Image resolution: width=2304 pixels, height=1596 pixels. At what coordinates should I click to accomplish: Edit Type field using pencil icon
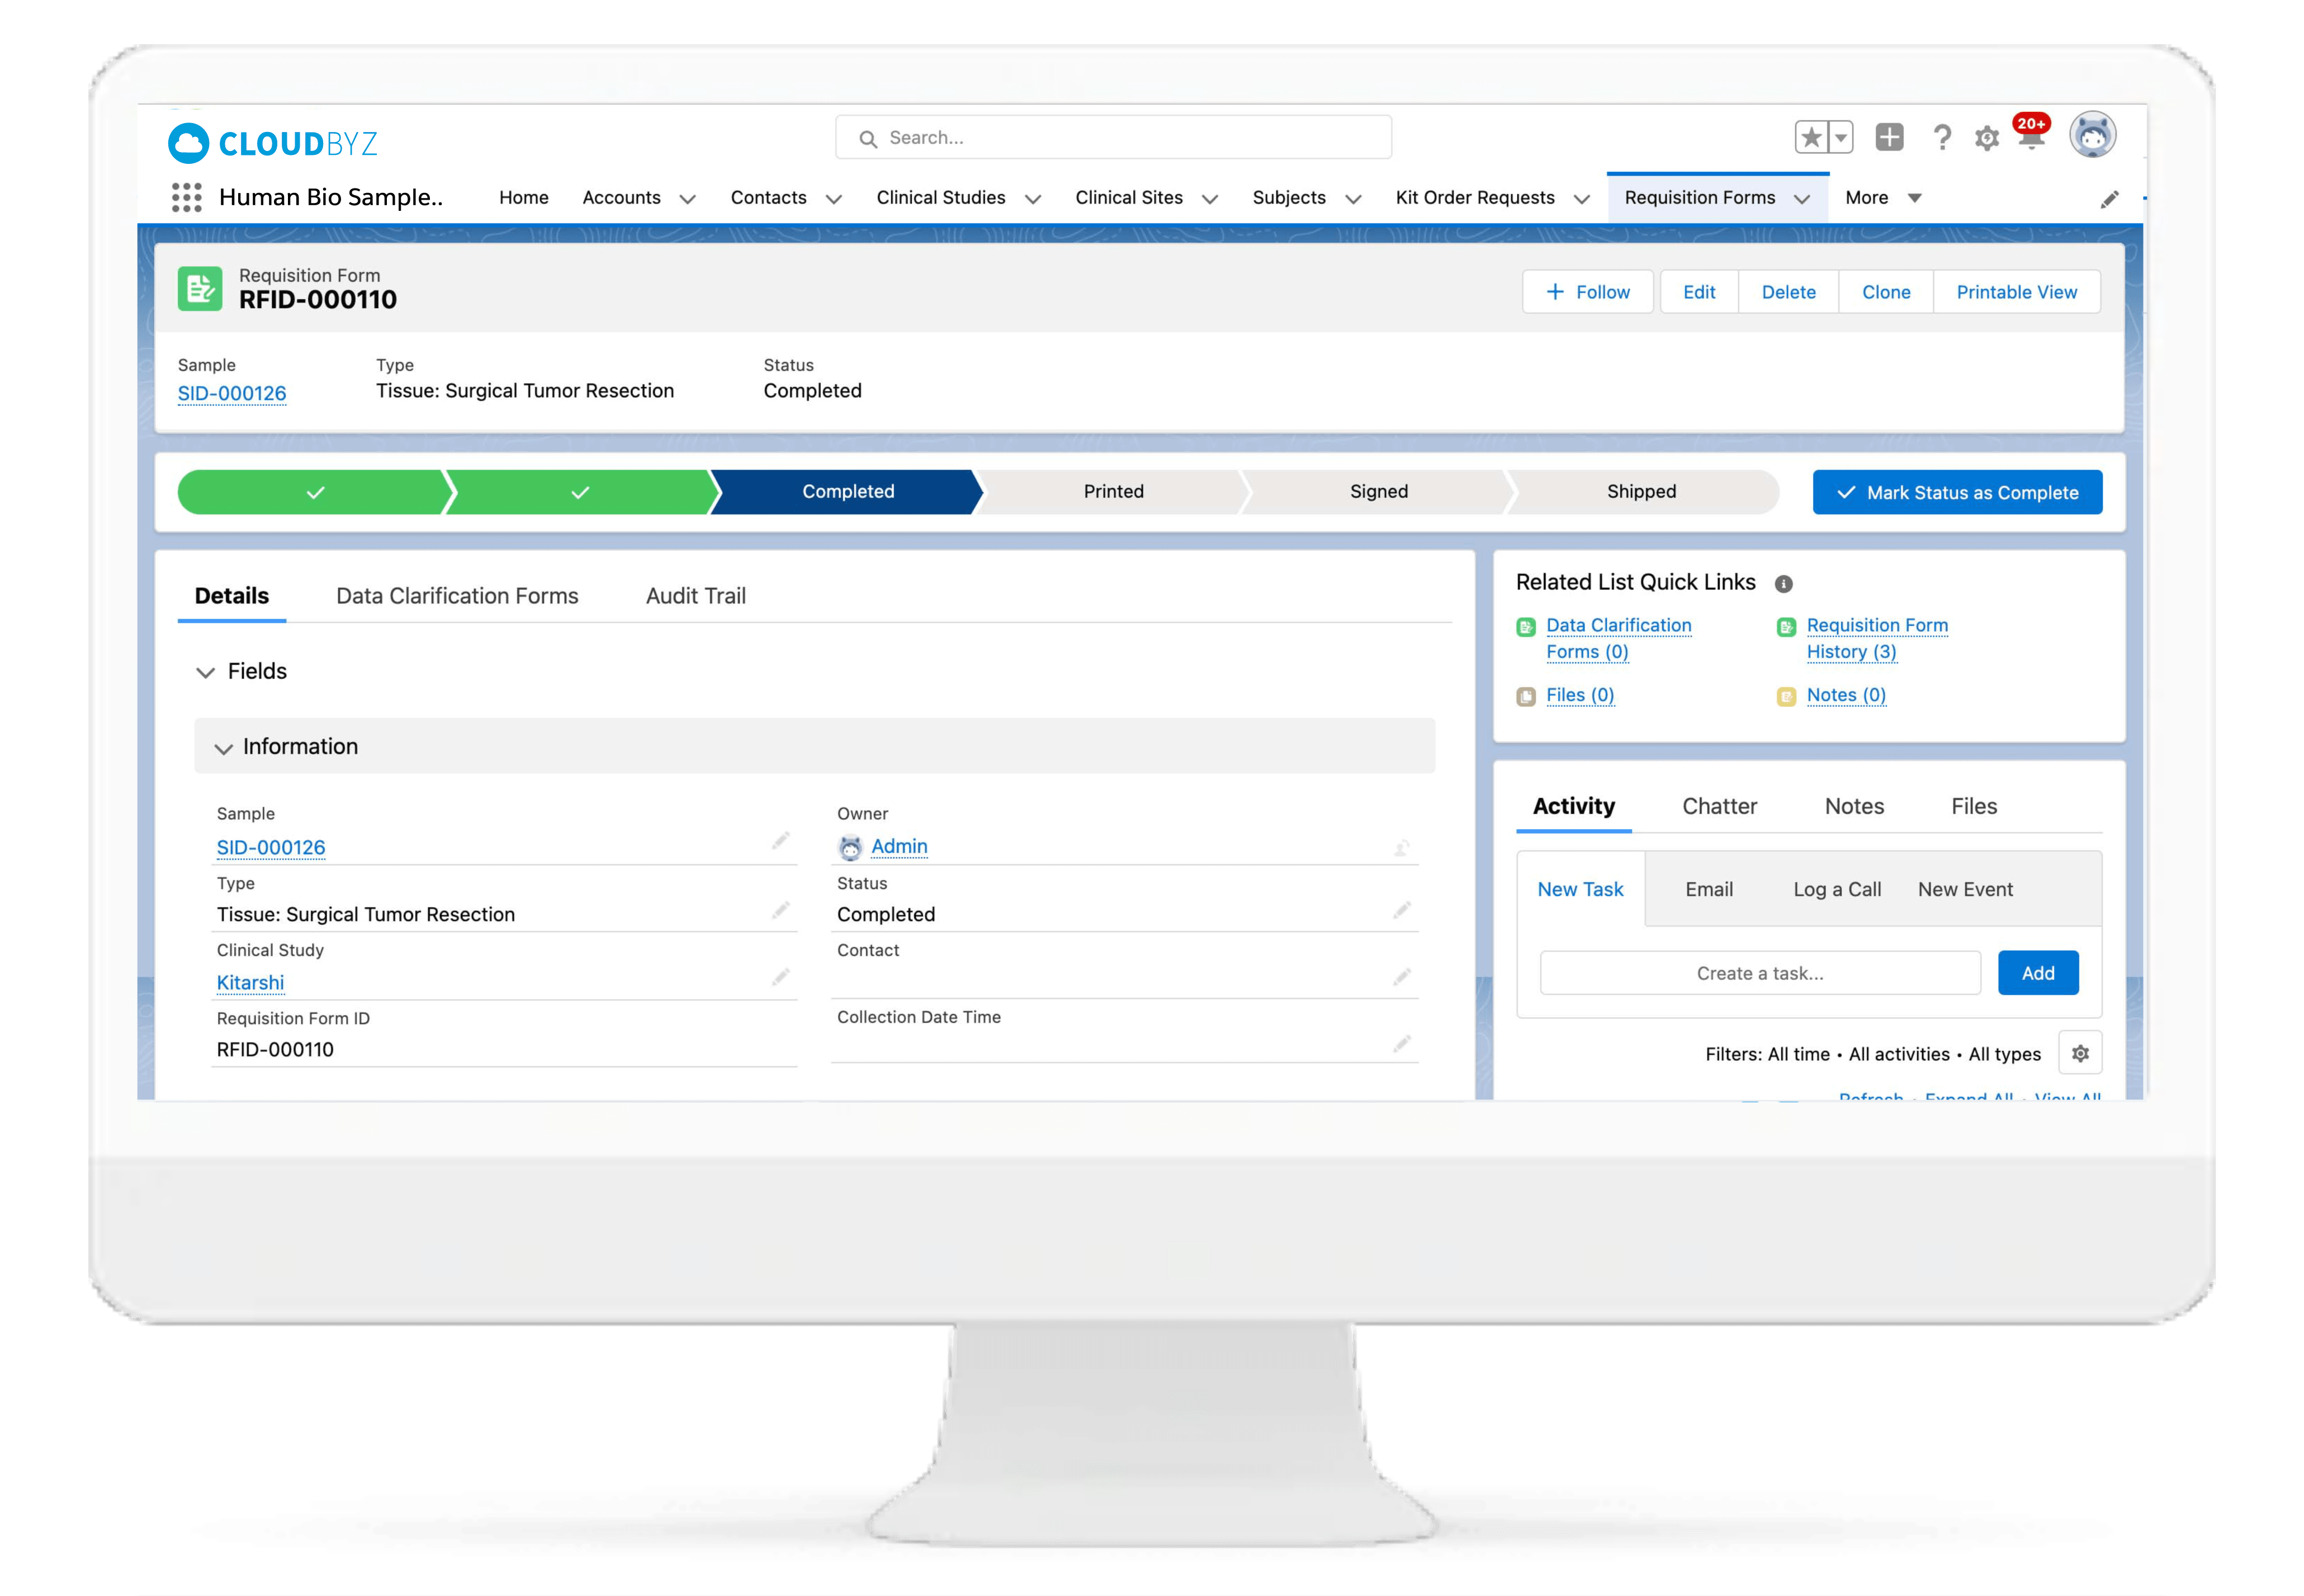780,911
